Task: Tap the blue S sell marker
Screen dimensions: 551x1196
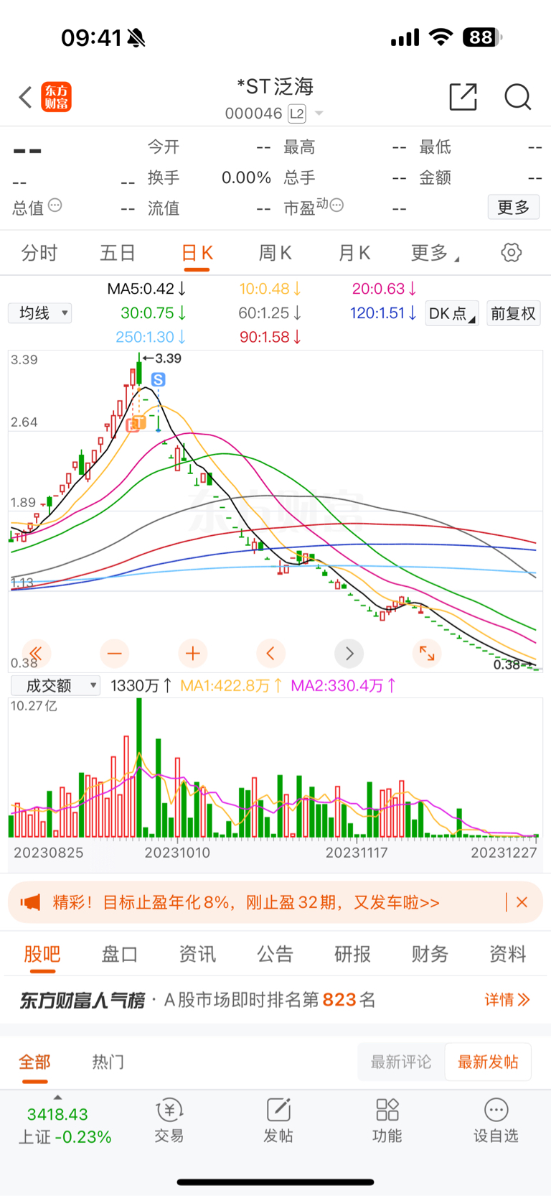Action: click(159, 379)
